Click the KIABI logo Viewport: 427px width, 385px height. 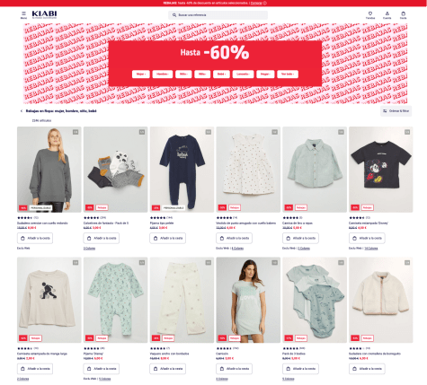point(44,14)
